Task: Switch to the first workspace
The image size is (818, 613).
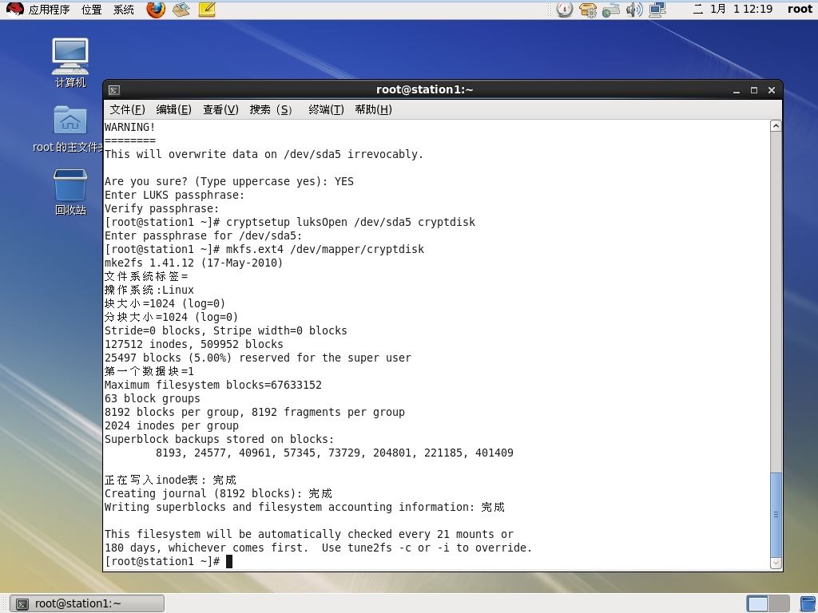Action: click(x=757, y=603)
